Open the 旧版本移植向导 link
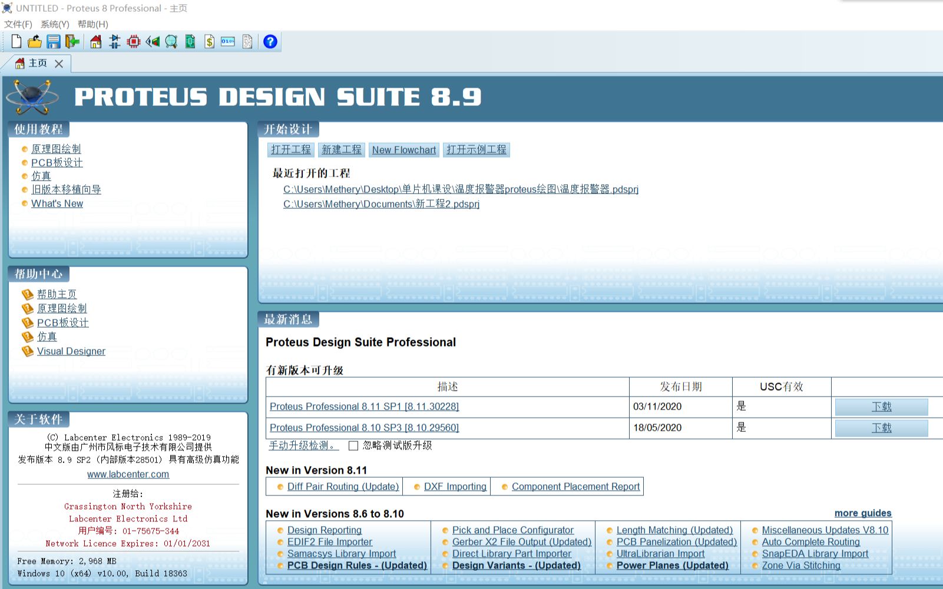Image resolution: width=943 pixels, height=589 pixels. tap(66, 189)
